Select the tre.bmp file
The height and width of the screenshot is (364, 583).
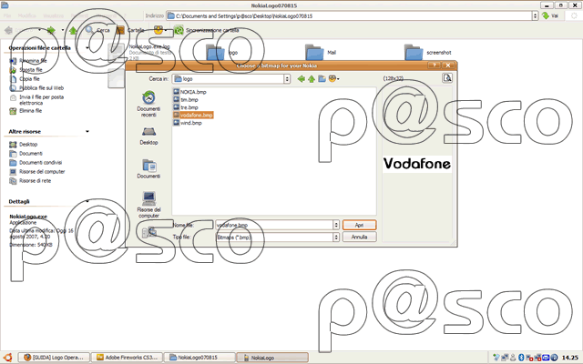point(186,107)
